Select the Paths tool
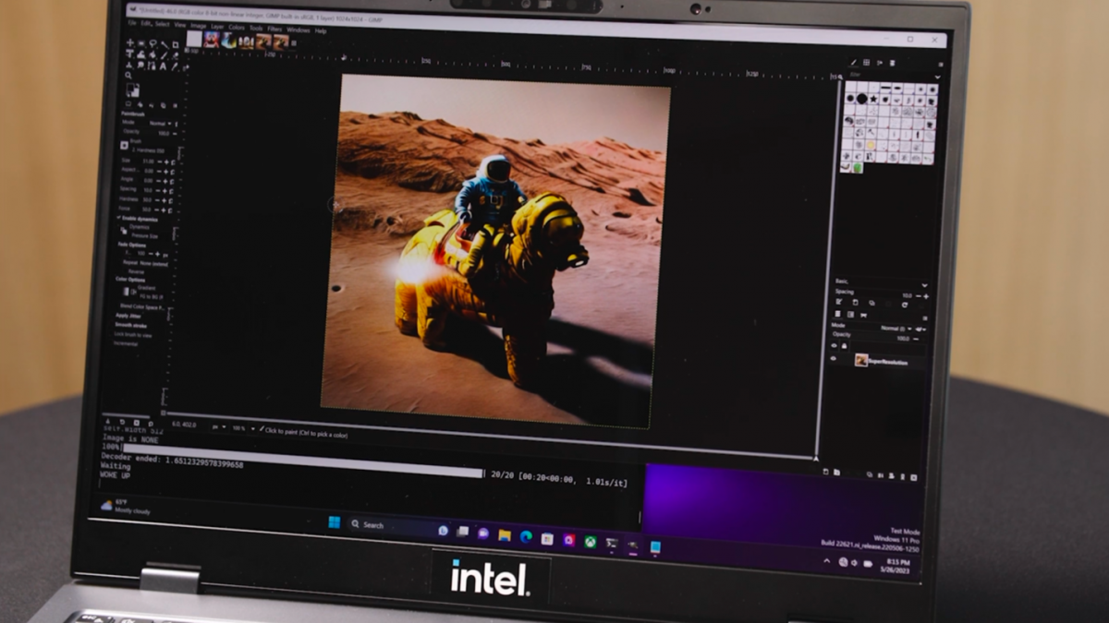This screenshot has width=1109, height=623. (x=152, y=66)
